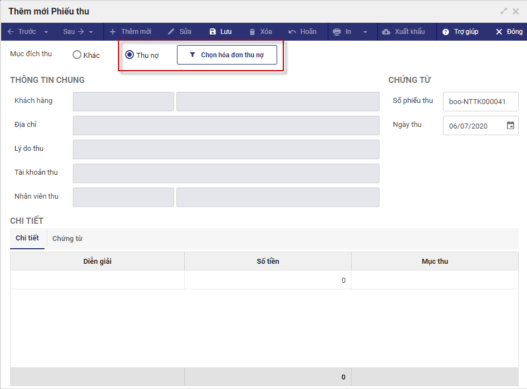Image resolution: width=527 pixels, height=389 pixels.
Task: Click Chọn hóa đơn thu nợ button
Action: [227, 55]
